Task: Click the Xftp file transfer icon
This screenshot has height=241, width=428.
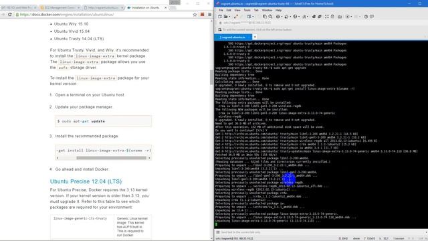Action: pos(314,16)
